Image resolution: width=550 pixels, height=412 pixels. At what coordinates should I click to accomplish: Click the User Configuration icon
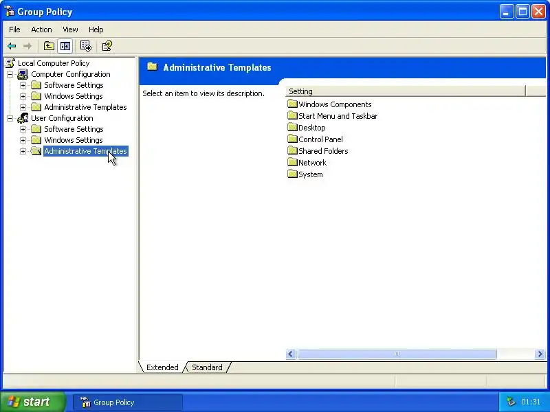[x=23, y=118]
